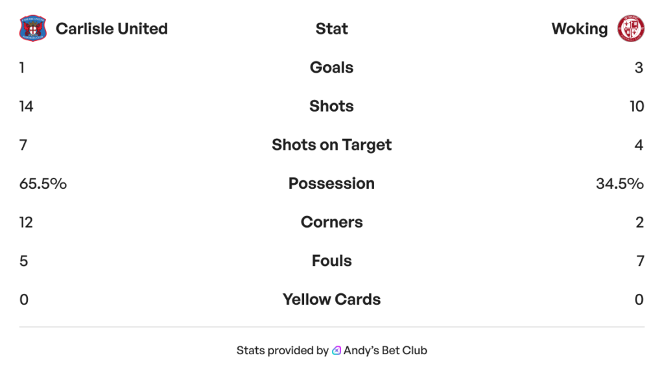Select the Woking team name

579,29
